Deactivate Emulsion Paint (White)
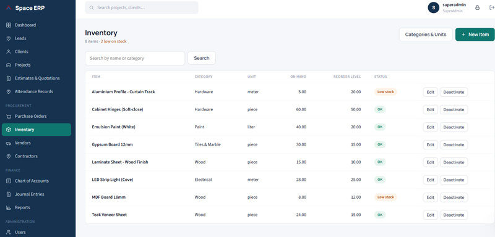 [454, 127]
